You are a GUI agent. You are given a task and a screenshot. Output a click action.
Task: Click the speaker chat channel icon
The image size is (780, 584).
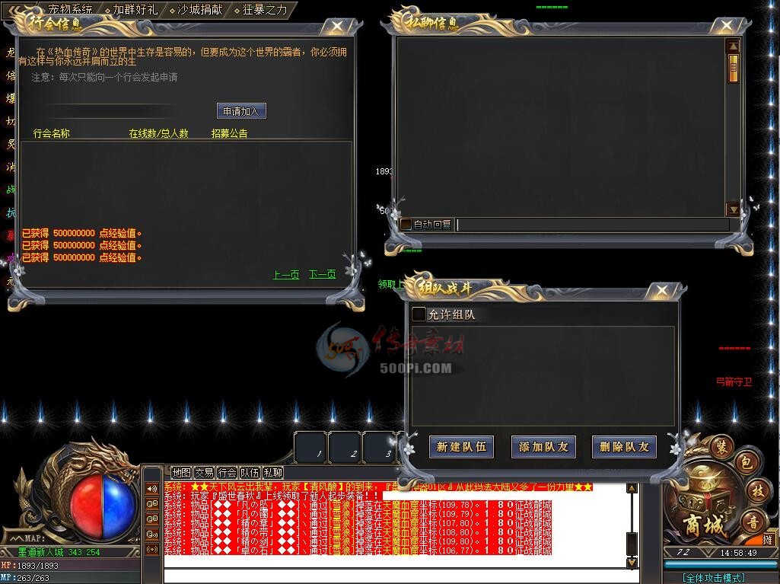152,488
